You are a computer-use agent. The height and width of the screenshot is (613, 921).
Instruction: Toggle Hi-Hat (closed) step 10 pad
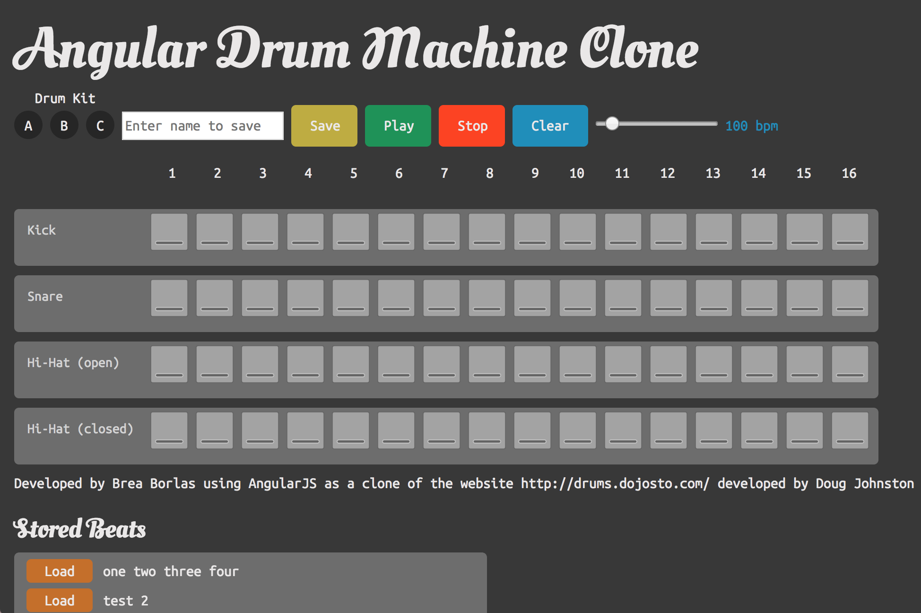[x=578, y=430]
